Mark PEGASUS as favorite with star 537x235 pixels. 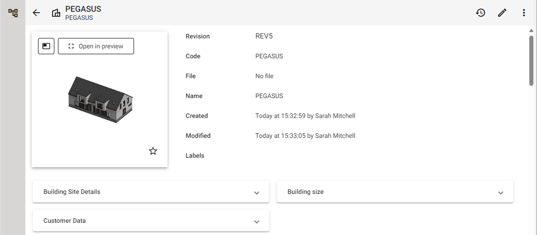click(153, 151)
